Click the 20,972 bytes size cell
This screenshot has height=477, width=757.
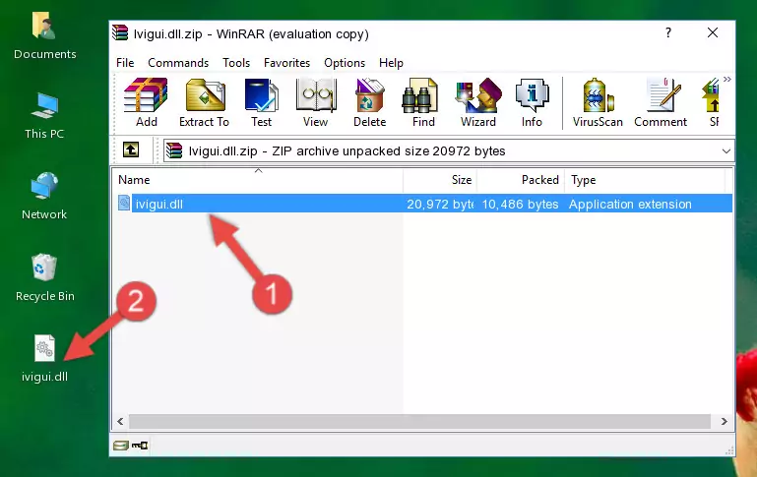tap(440, 204)
